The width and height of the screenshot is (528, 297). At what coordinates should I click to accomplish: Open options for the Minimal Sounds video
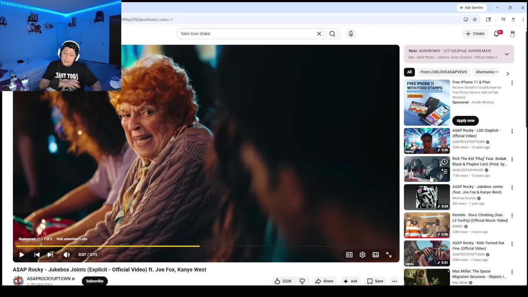click(x=512, y=187)
